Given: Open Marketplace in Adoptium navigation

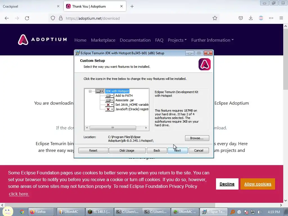Looking at the screenshot, I should pyautogui.click(x=103, y=40).
